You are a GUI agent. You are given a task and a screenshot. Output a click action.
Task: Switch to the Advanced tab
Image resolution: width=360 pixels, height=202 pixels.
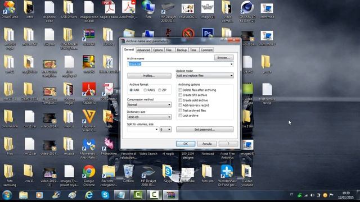(143, 50)
